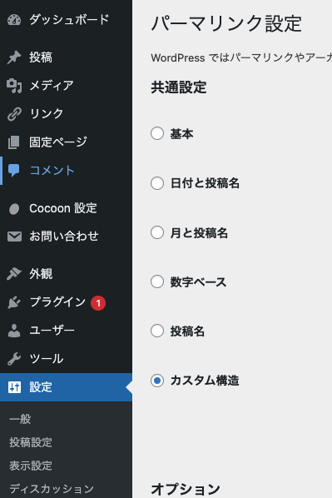The width and height of the screenshot is (332, 498).
Task: Click the Links chain icon
Action: [14, 114]
